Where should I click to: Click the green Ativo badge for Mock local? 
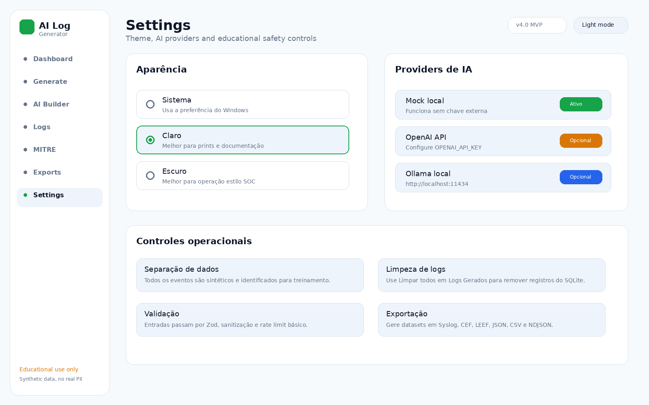click(x=581, y=104)
